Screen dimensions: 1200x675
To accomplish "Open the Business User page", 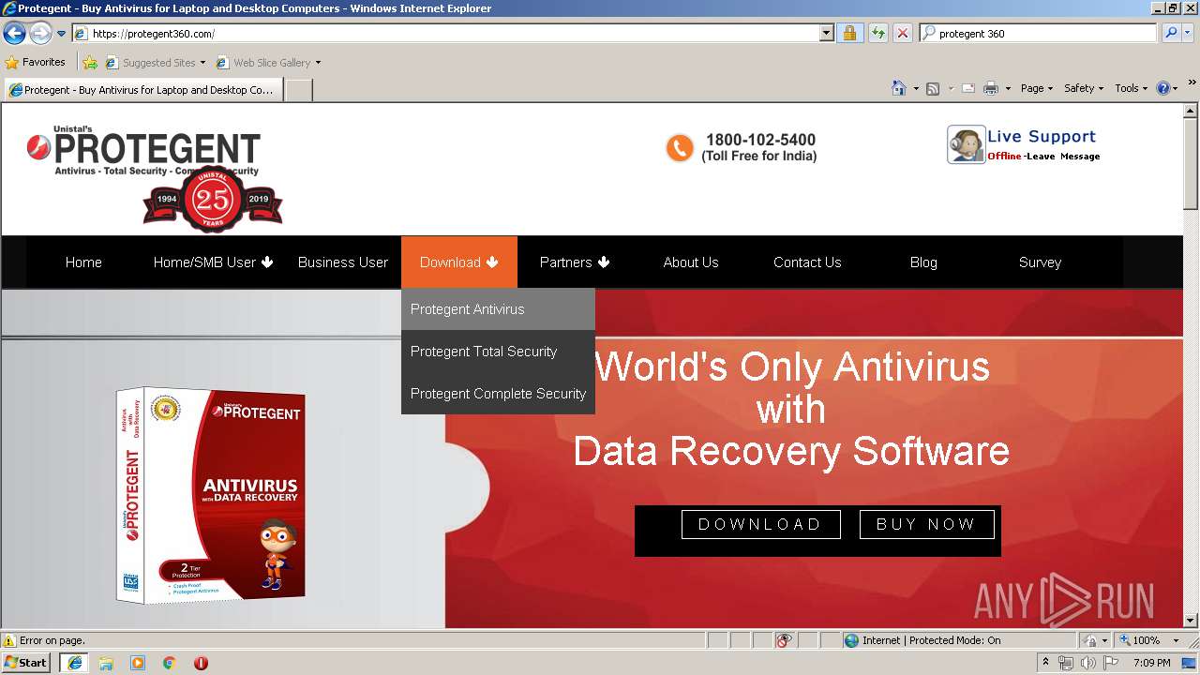I will tap(343, 262).
